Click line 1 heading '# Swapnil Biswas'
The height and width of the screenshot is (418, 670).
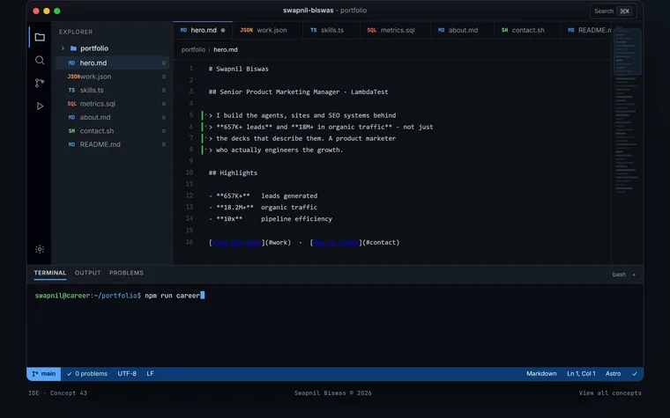tap(238, 69)
